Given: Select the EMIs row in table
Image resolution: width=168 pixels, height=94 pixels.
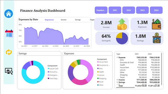Looking at the screenshot, I should point(138,60).
